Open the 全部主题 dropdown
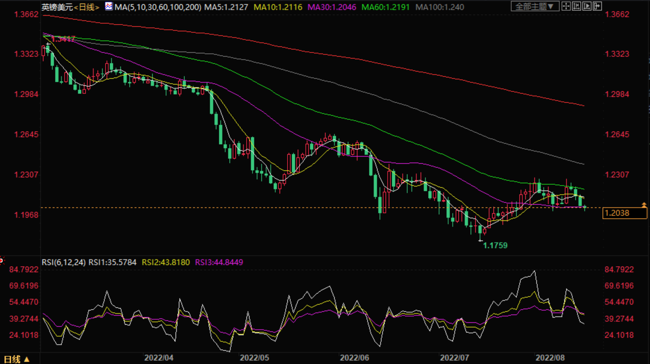 pos(535,6)
